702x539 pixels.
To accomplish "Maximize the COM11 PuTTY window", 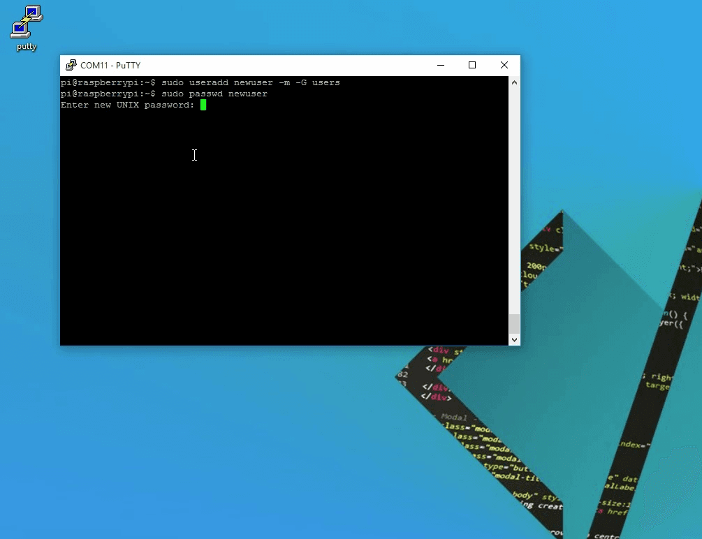I will point(472,66).
